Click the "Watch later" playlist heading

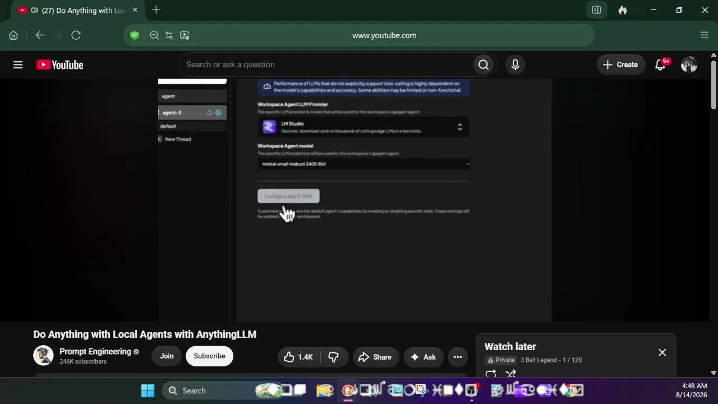coord(510,347)
